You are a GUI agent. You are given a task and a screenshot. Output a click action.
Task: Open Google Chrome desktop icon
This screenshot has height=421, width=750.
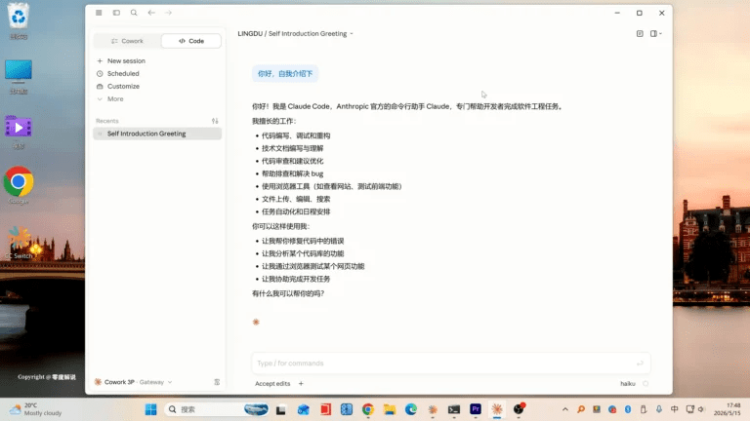click(19, 186)
